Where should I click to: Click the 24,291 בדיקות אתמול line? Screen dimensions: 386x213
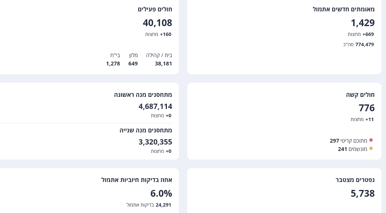(x=149, y=205)
